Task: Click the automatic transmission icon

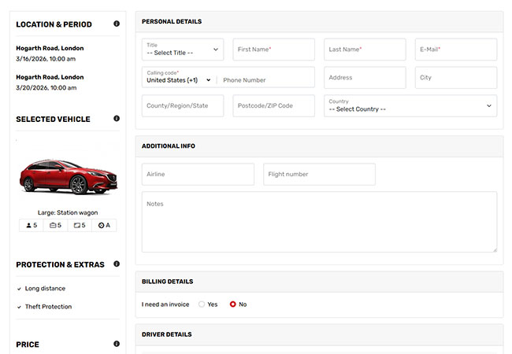Action: pyautogui.click(x=102, y=225)
